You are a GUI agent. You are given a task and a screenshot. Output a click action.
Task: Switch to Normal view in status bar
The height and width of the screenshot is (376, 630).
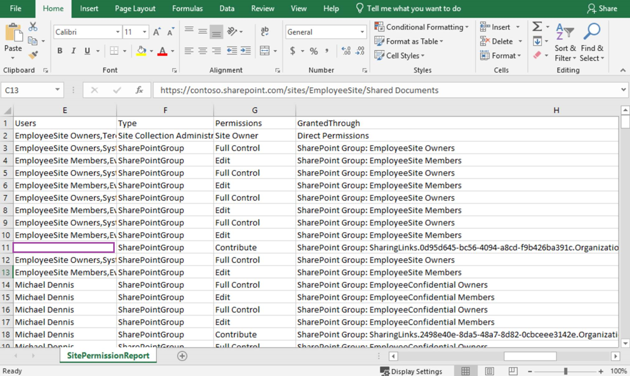[466, 371]
